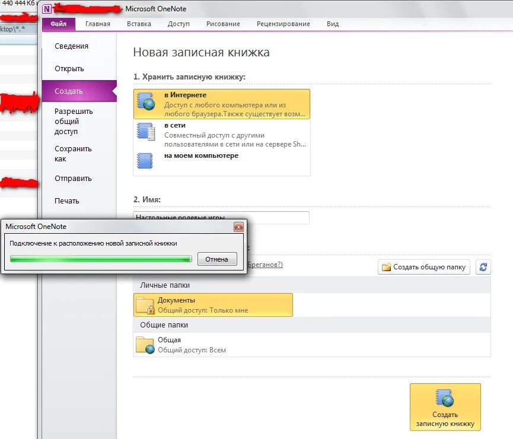This screenshot has height=439, width=513.
Task: Click the Создать общую папку button
Action: 424,267
